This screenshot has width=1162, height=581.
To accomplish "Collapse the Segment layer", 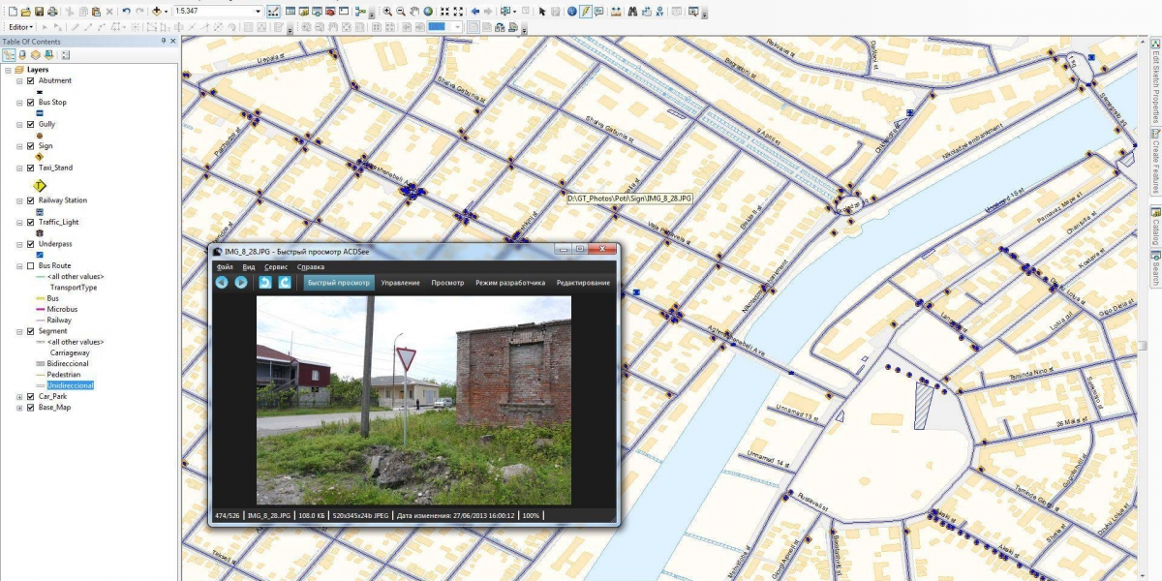I will 19,331.
